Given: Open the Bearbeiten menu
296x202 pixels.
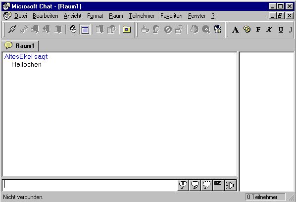Looking at the screenshot, I should (x=46, y=16).
